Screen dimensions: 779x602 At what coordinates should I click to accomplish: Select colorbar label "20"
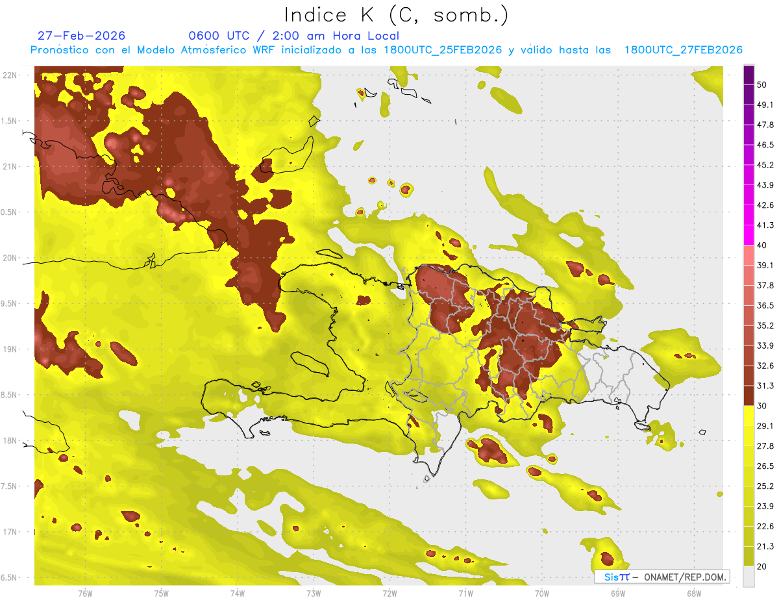[762, 567]
